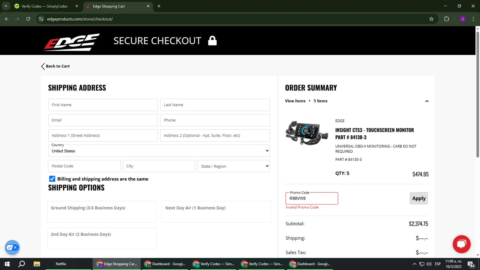This screenshot has width=480, height=270.
Task: Click the Last Name field
Action: click(215, 105)
